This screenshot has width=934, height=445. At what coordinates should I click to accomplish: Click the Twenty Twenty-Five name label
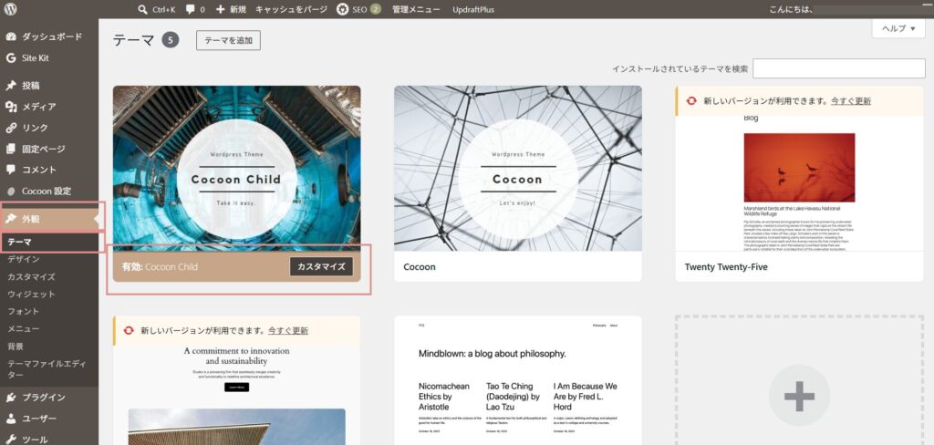point(725,267)
